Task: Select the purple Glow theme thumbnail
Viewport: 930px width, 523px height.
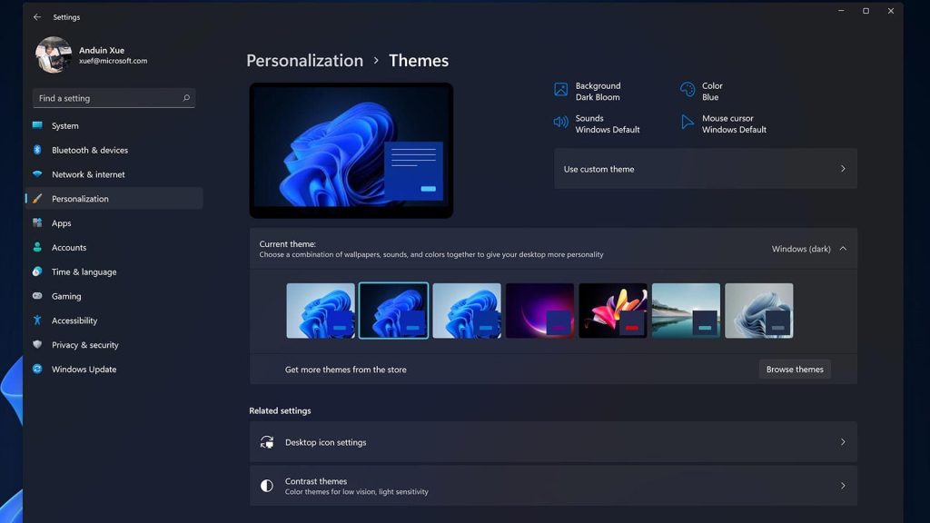Action: point(539,311)
